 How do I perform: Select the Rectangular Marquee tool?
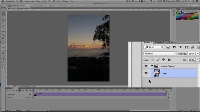pyautogui.click(x=3, y=13)
